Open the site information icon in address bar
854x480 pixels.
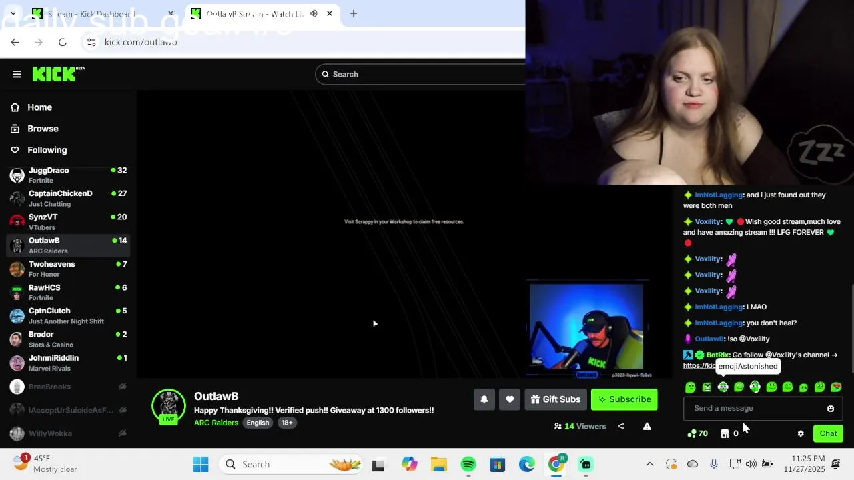click(x=91, y=42)
